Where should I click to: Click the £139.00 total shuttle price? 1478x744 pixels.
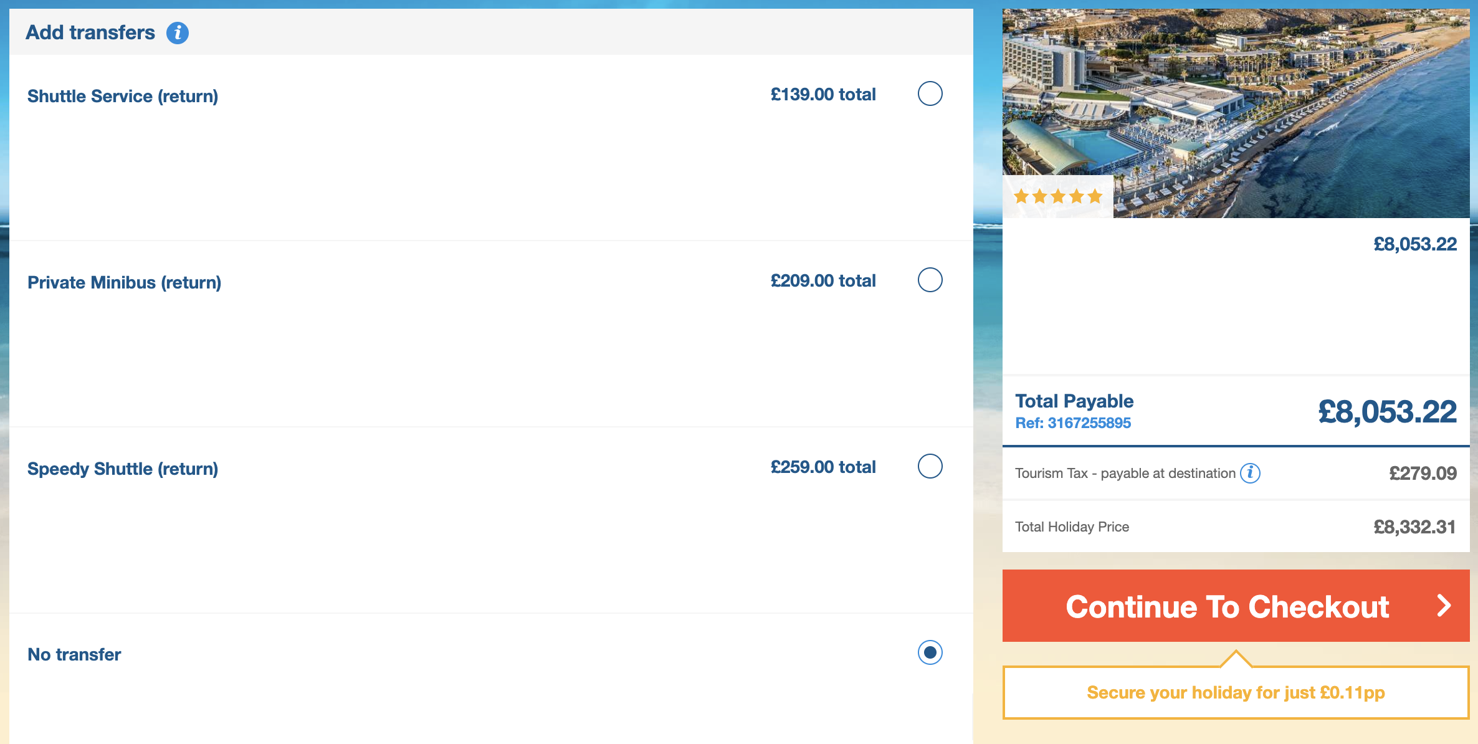(822, 94)
